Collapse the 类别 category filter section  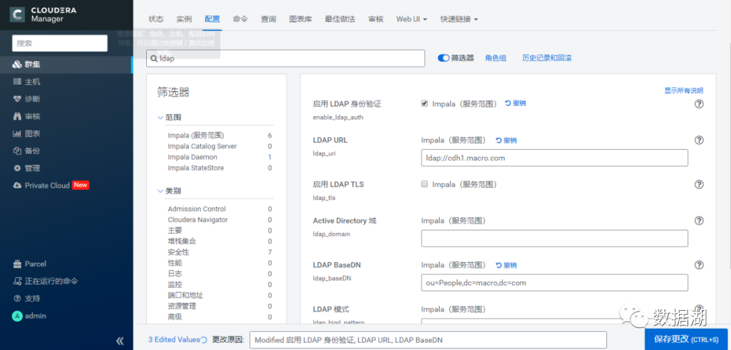pos(160,191)
